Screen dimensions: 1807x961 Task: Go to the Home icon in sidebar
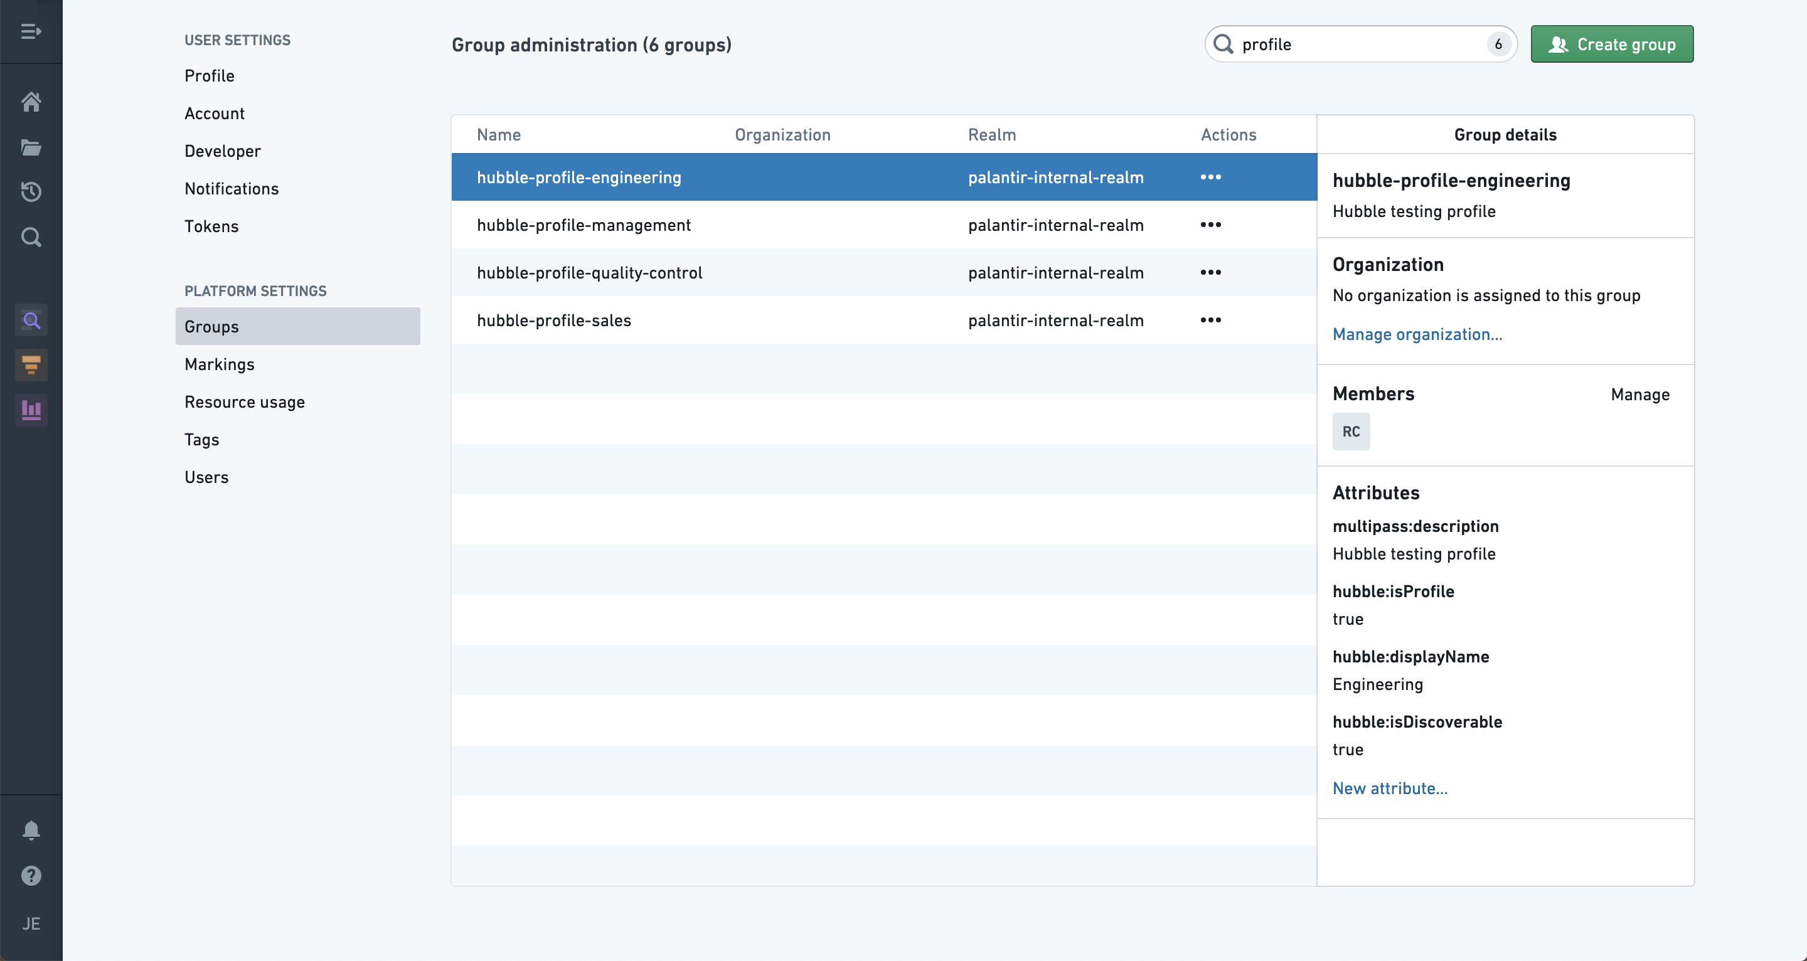(x=31, y=102)
